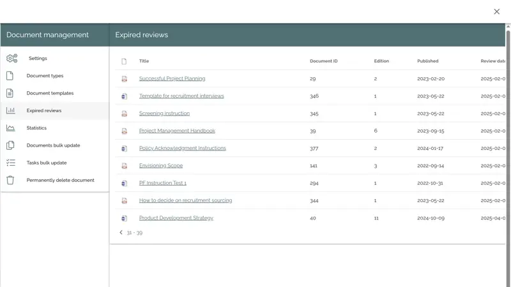The image size is (511, 287).
Task: Open Template for recruitment interviews link
Action: click(181, 96)
